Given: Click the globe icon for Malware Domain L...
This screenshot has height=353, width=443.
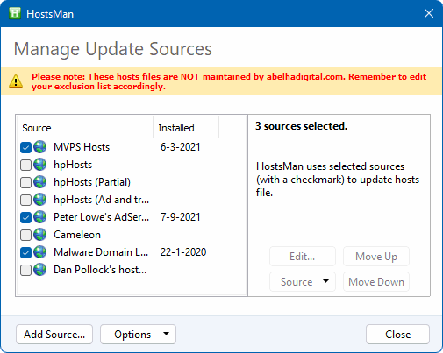Looking at the screenshot, I should 39,252.
